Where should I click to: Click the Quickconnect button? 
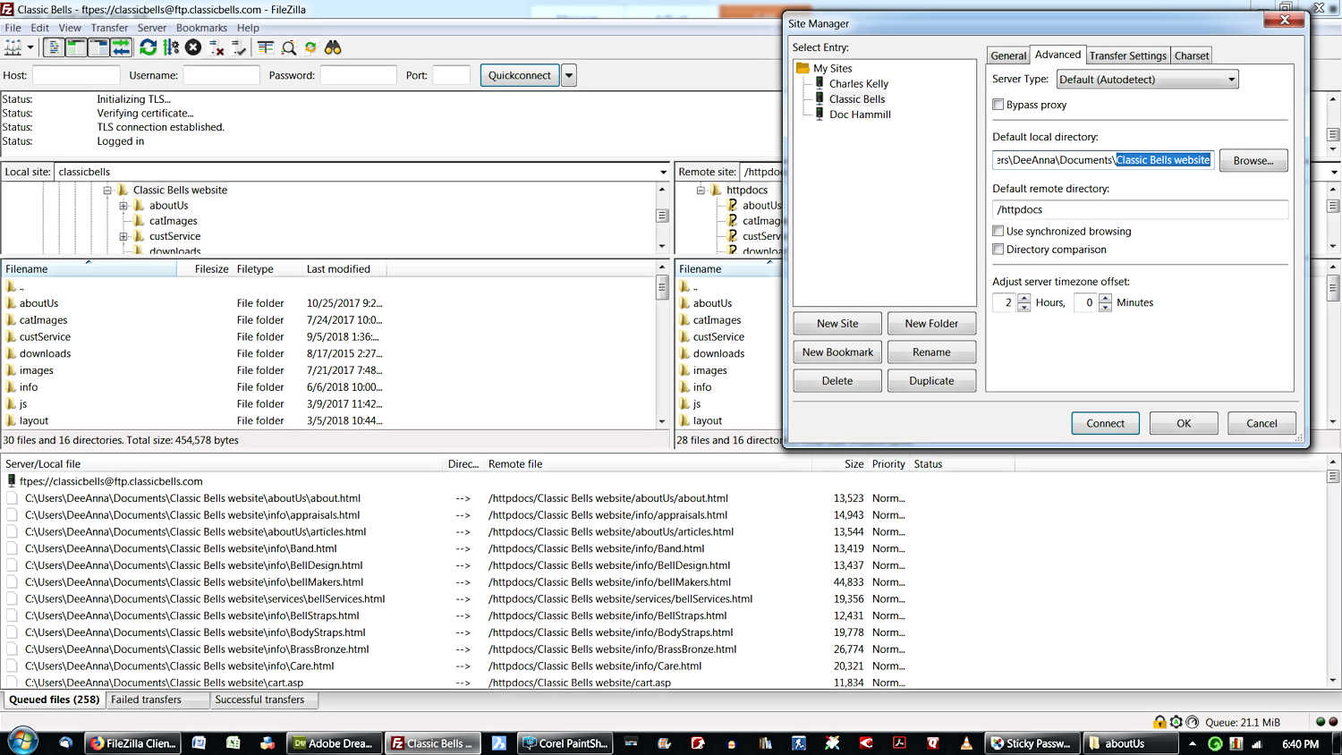pyautogui.click(x=520, y=75)
